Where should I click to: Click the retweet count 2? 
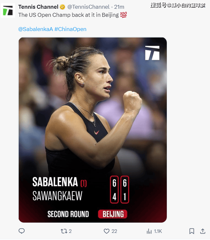70,231
